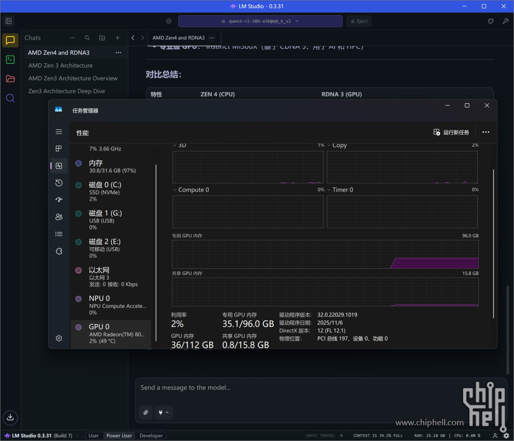The image size is (514, 441).
Task: Switch to Power User mode
Action: coord(119,436)
